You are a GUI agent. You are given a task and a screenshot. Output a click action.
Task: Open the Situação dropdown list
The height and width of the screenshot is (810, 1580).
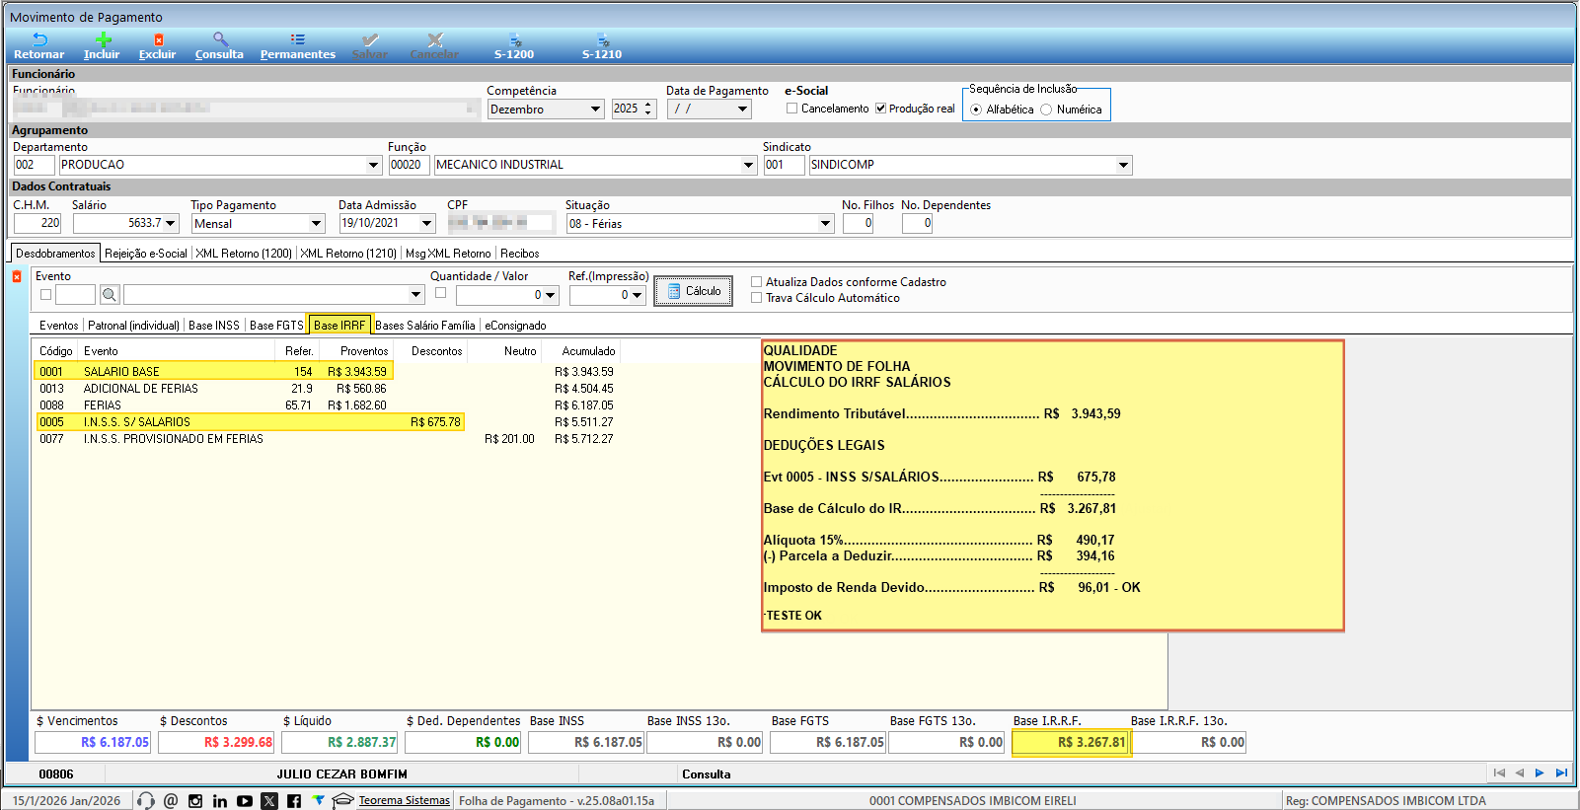tap(825, 224)
